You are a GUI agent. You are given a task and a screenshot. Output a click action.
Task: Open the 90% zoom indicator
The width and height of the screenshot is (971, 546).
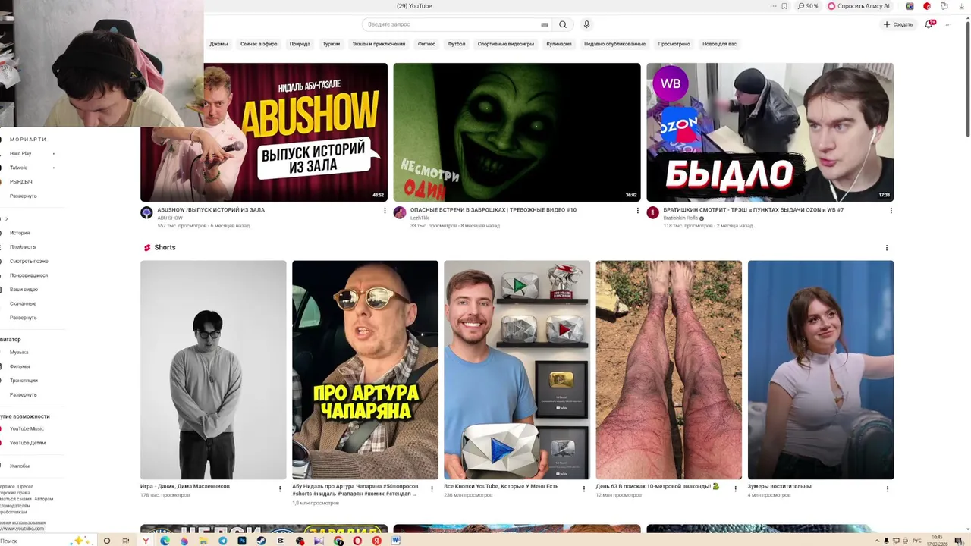(808, 6)
